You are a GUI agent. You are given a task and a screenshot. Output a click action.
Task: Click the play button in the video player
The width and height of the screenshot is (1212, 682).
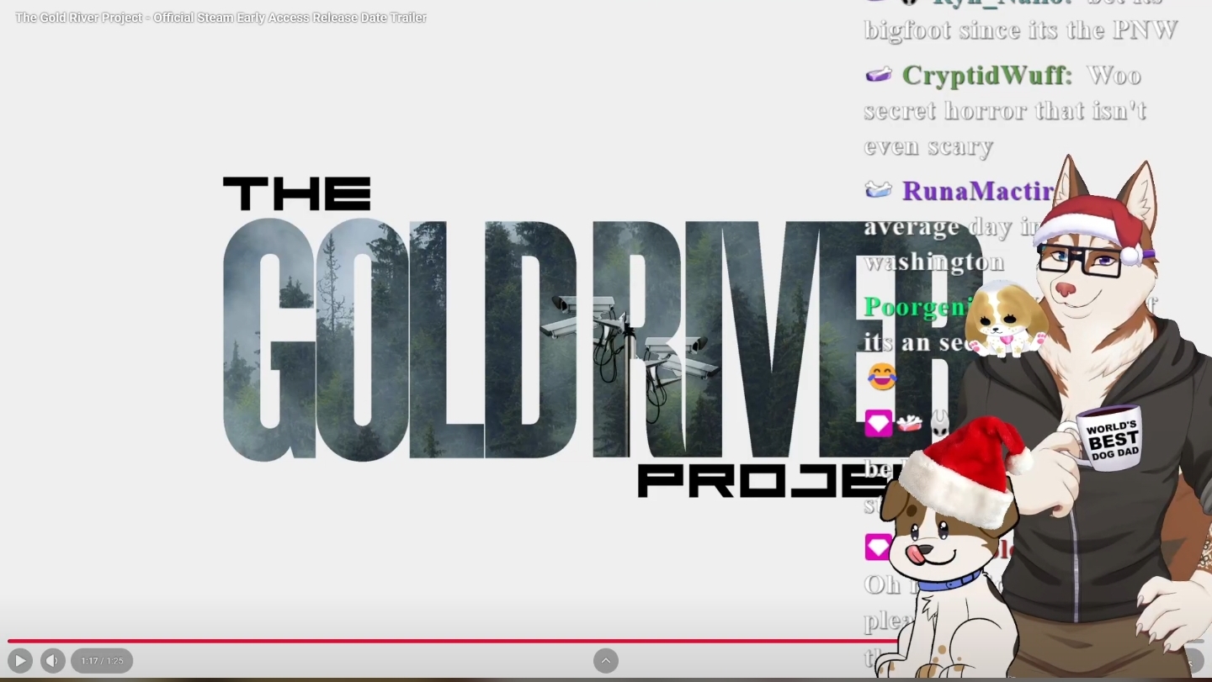(20, 661)
